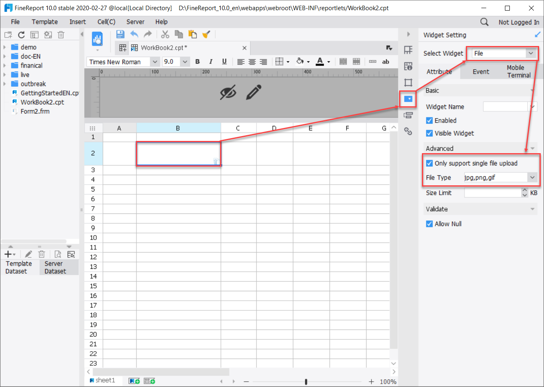The image size is (544, 387).
Task: Switch to the Event tab
Action: click(481, 71)
